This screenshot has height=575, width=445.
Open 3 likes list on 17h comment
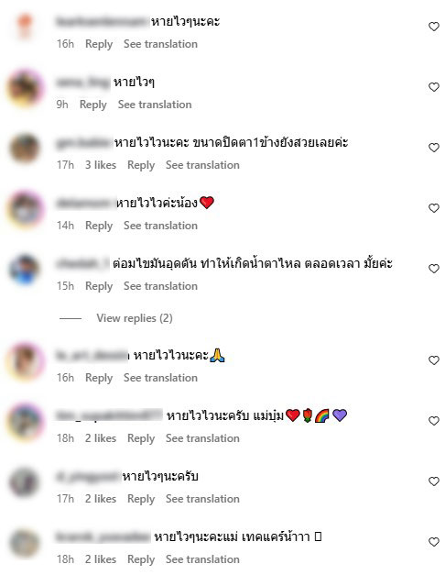point(101,165)
